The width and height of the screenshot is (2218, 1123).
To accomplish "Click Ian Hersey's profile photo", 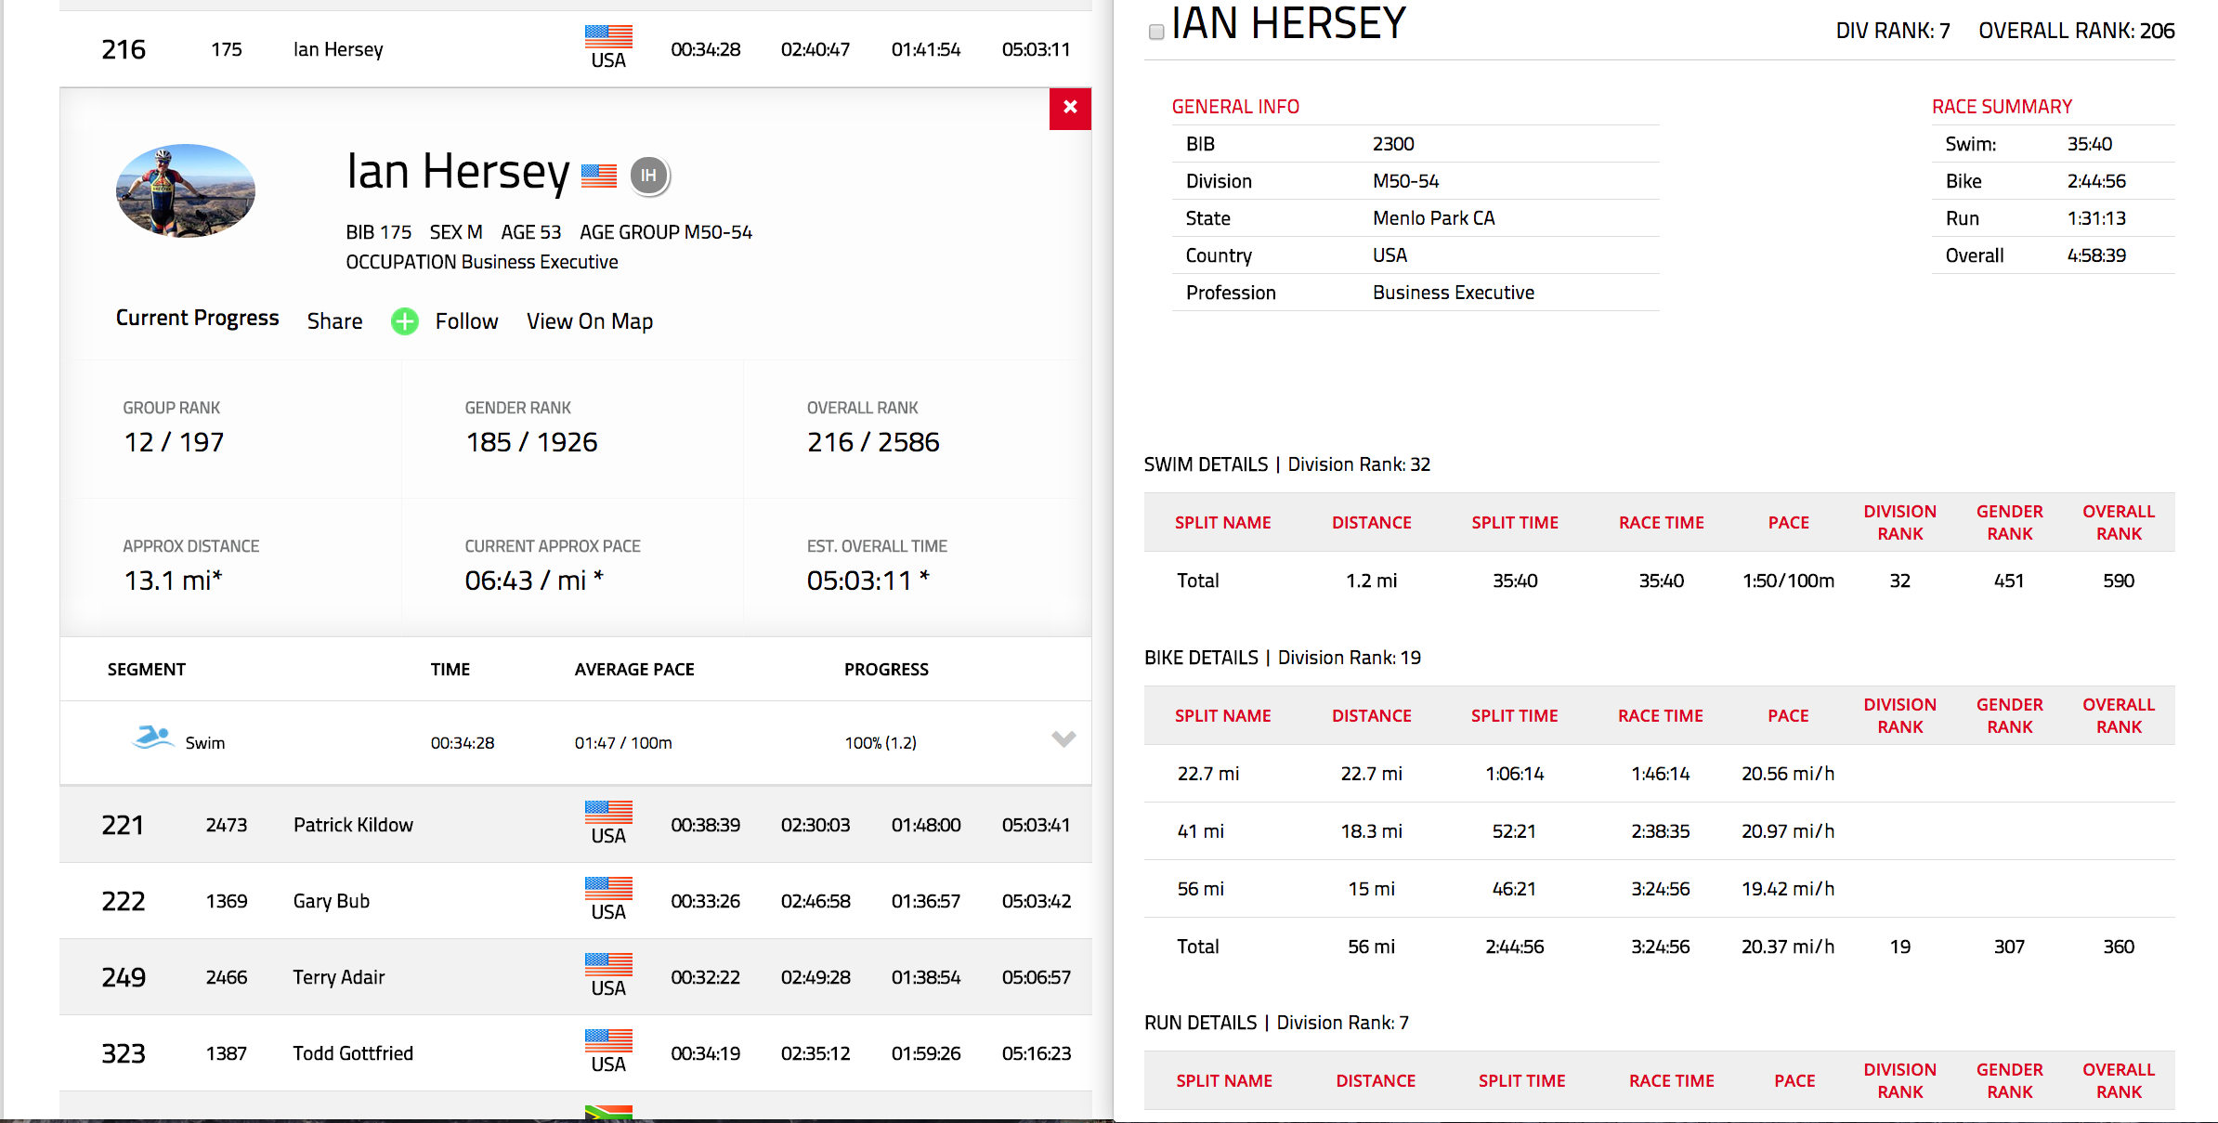I will 186,190.
